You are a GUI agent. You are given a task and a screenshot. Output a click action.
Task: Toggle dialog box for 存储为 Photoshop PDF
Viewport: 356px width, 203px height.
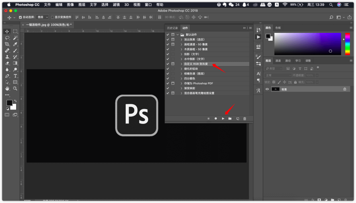[x=173, y=83]
